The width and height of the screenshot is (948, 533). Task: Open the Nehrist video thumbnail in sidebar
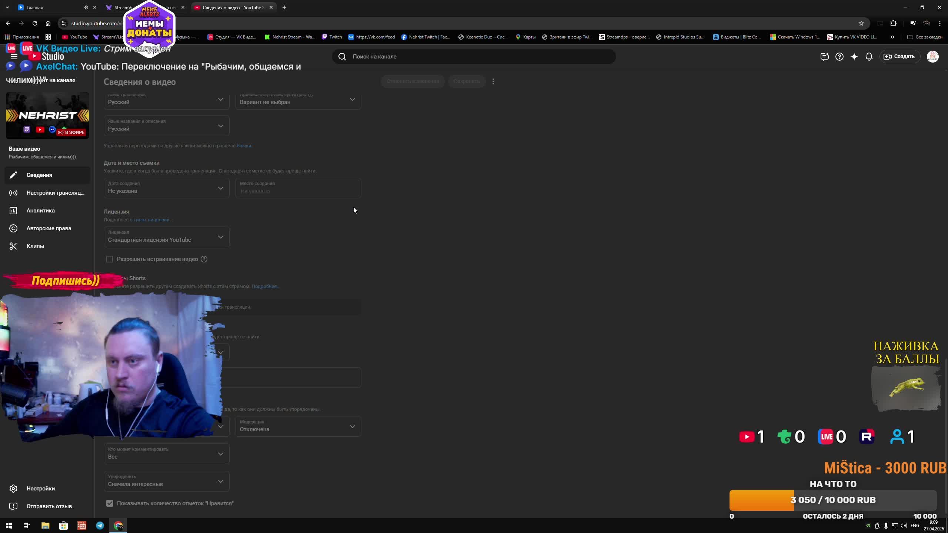[x=47, y=115]
